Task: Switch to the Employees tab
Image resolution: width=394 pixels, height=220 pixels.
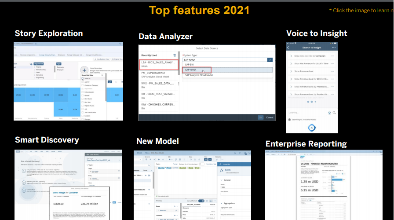Action: click(x=61, y=55)
